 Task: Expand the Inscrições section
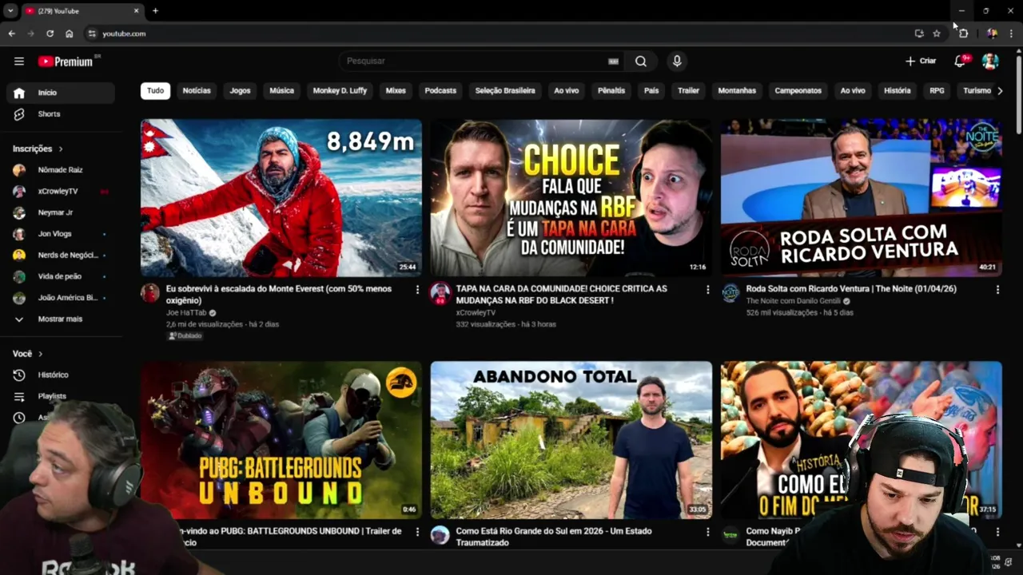[x=38, y=149]
